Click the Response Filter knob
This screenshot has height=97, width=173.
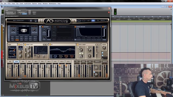point(44,38)
